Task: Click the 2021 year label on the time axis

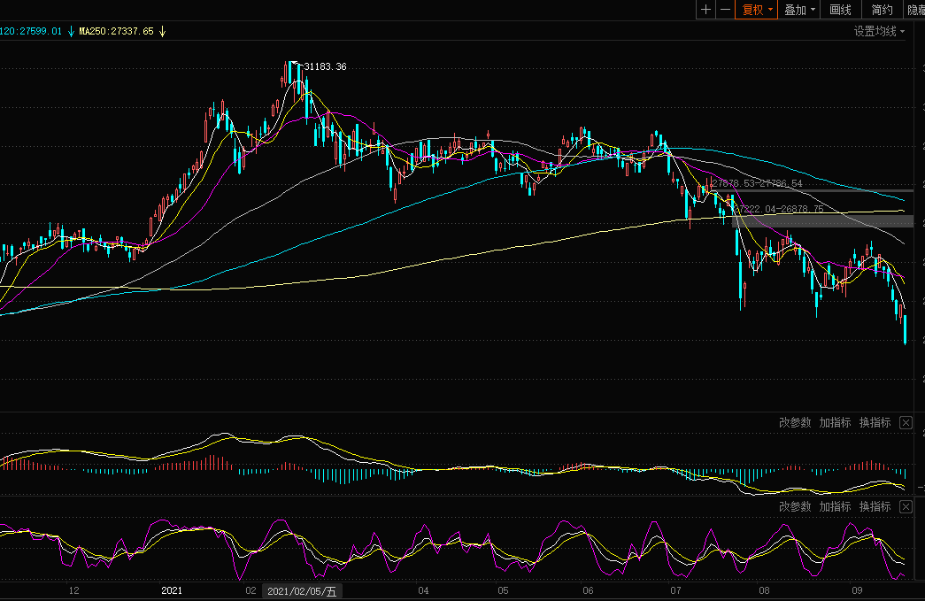Action: pyautogui.click(x=172, y=590)
